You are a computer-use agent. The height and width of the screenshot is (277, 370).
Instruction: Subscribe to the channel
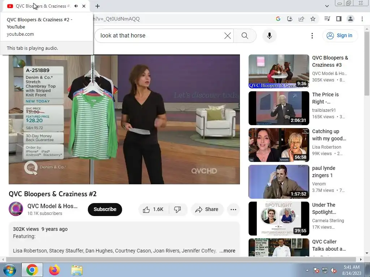coord(105,209)
